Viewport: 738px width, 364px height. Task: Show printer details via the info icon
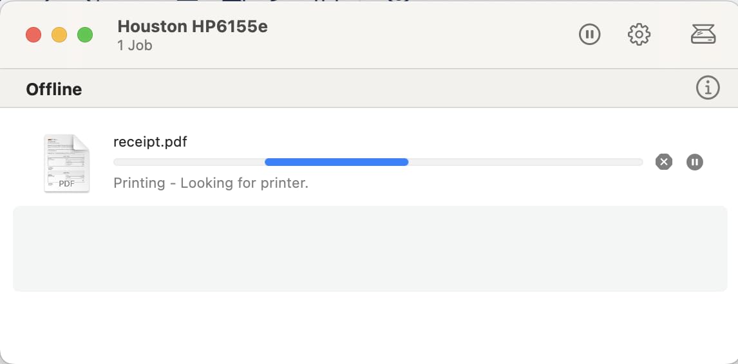[x=708, y=87]
